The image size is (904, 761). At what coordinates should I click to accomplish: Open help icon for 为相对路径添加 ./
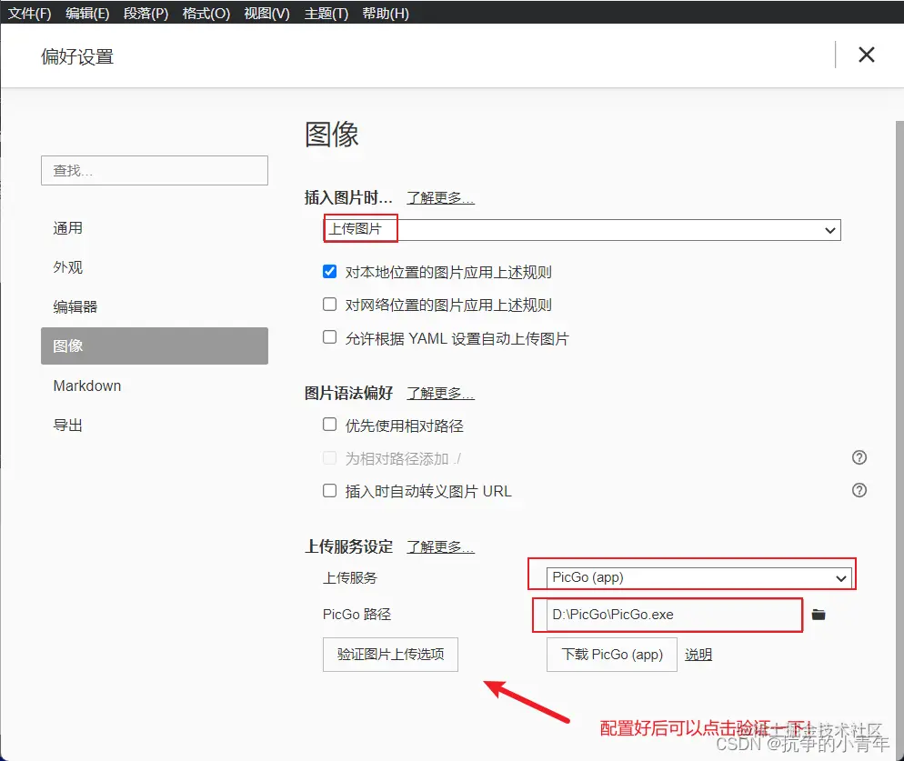tap(859, 457)
